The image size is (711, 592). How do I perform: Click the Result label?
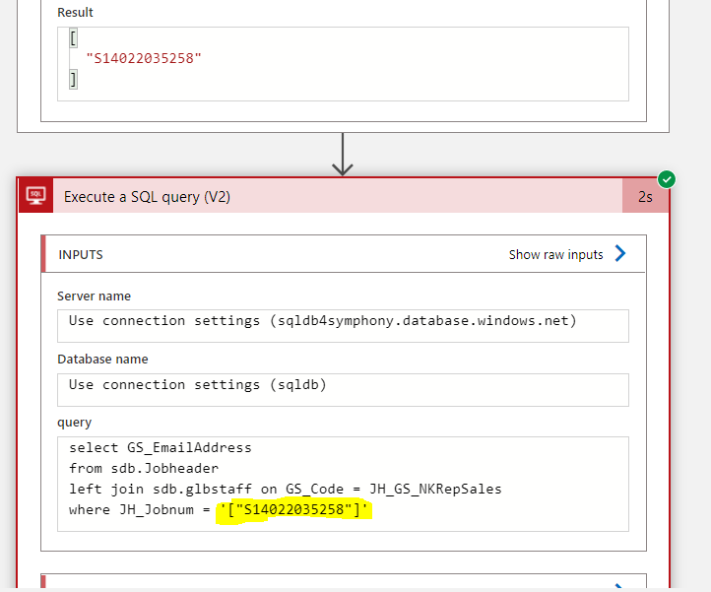pos(75,12)
